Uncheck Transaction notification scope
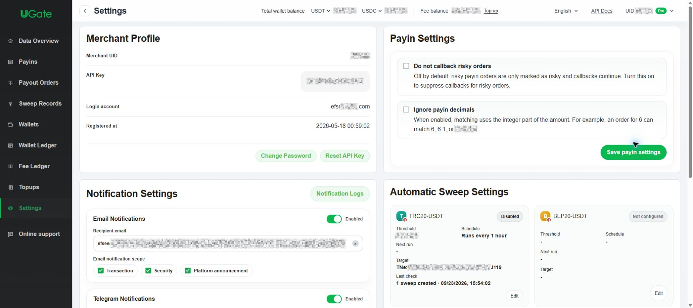Viewport: 693px width, 308px height. (101, 271)
